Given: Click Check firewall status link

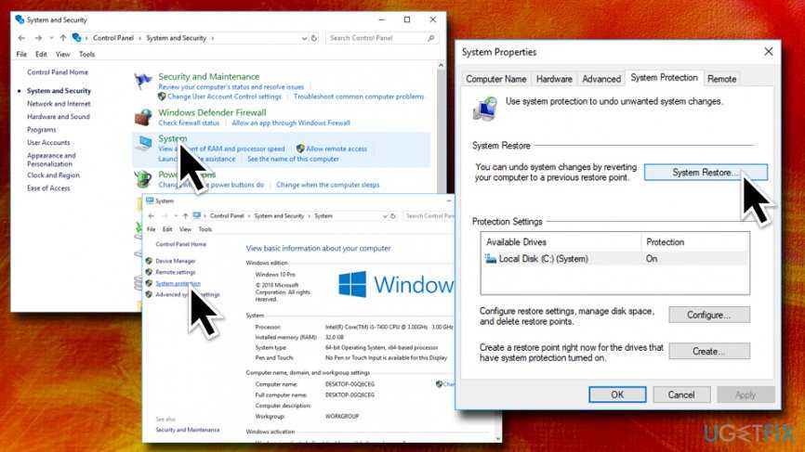Looking at the screenshot, I should pyautogui.click(x=189, y=123).
